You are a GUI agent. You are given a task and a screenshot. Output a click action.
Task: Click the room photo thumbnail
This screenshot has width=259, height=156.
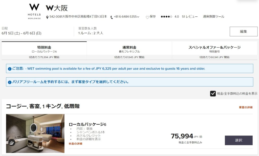click(35, 133)
